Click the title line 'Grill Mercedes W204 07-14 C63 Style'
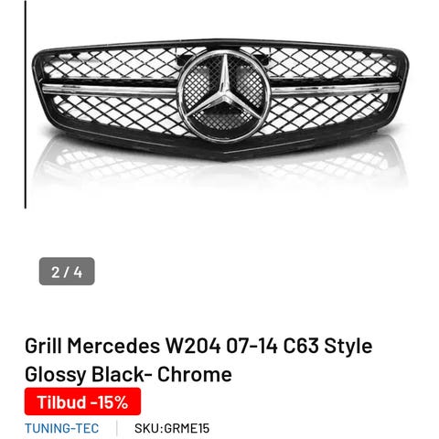Viewport: 439px width, 439px height. pyautogui.click(x=198, y=346)
